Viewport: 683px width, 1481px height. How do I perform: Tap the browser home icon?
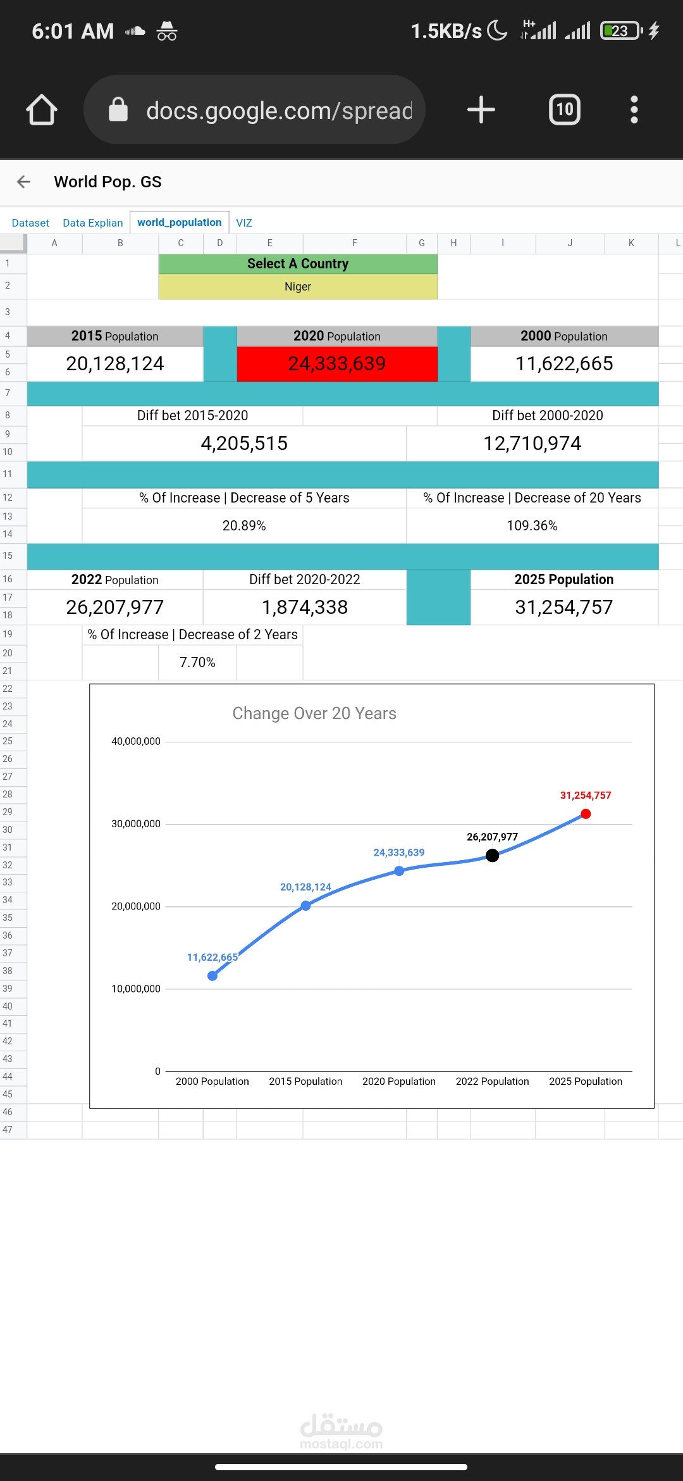click(x=42, y=110)
